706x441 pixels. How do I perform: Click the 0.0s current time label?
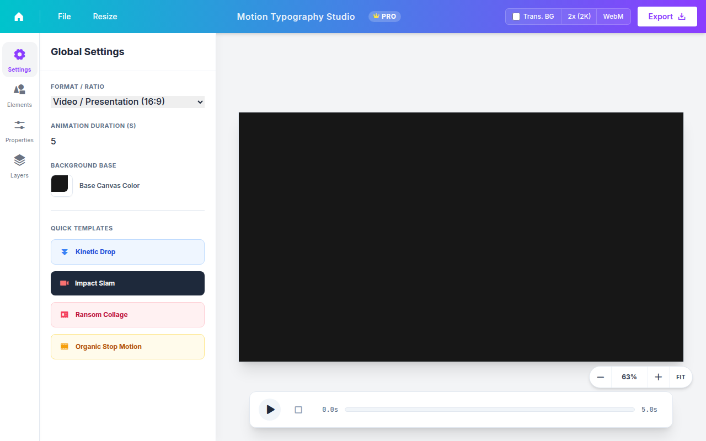coord(330,410)
